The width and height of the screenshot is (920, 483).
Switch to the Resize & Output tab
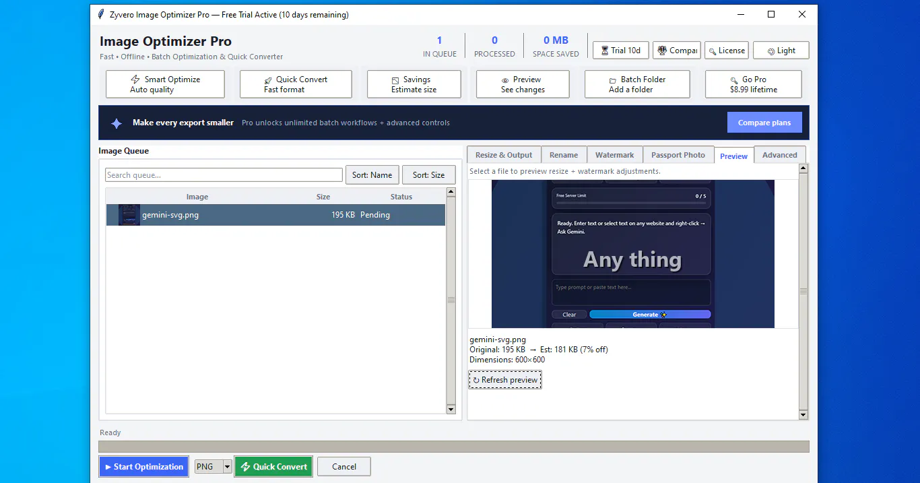tap(504, 155)
